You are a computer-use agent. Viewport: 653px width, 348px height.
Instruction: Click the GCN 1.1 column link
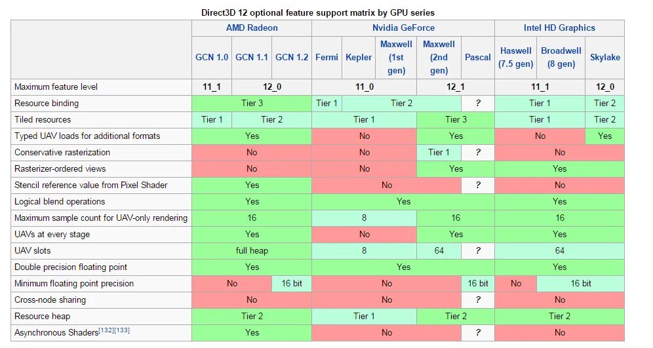pos(252,58)
